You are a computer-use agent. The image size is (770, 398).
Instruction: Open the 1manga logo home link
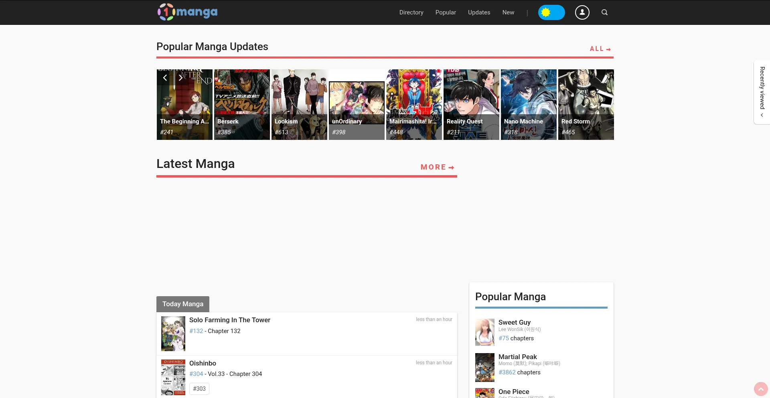pos(187,12)
